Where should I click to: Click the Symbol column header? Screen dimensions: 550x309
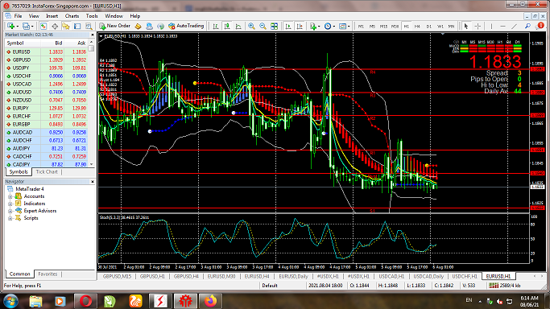point(23,43)
